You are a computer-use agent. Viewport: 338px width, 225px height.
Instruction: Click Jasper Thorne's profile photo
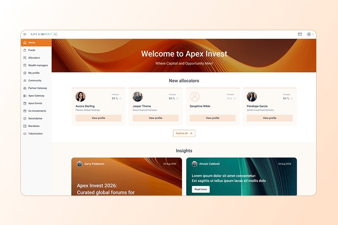pos(137,97)
